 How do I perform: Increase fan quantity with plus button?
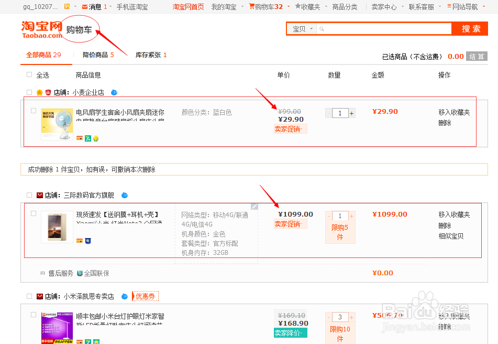pos(351,113)
